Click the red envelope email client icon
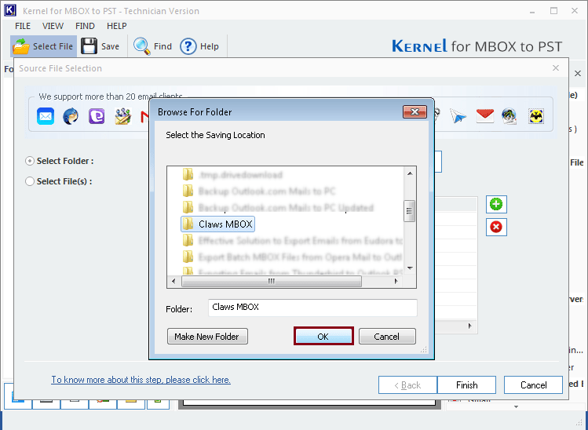Viewport: 588px width, 430px height. pos(484,117)
